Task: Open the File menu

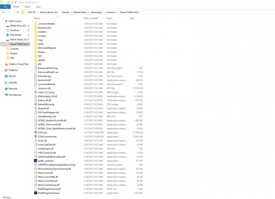Action: coord(5,7)
